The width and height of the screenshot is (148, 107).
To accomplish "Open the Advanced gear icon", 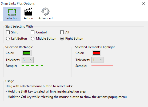I will pyautogui.click(x=45, y=12).
